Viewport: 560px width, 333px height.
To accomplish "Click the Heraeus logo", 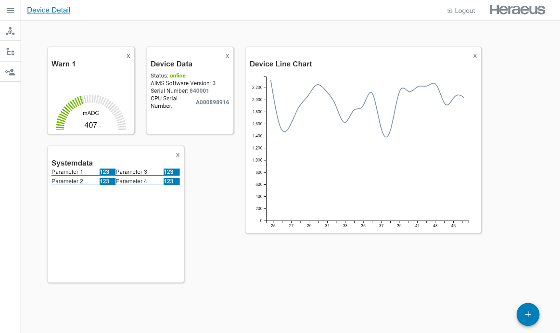I will point(517,10).
